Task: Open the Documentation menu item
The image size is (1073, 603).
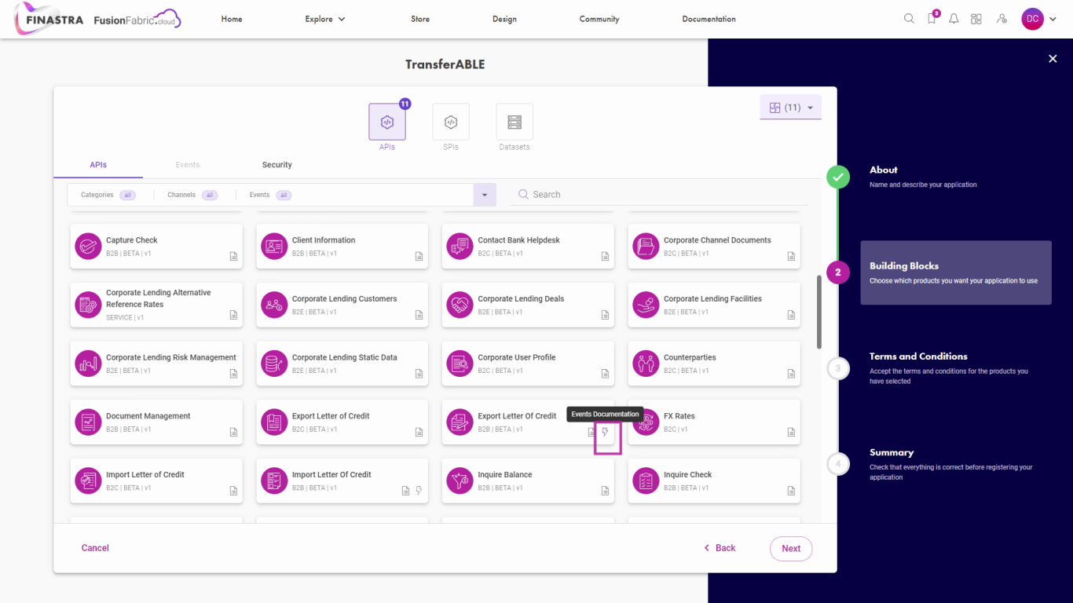Action: coord(709,19)
